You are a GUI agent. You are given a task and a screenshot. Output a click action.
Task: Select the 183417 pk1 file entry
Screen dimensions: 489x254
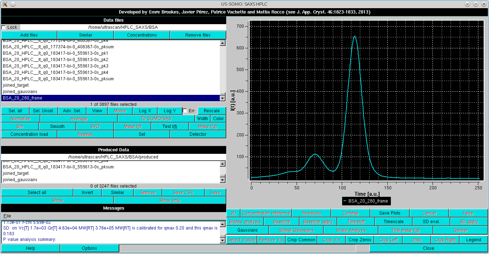pyautogui.click(x=110, y=53)
